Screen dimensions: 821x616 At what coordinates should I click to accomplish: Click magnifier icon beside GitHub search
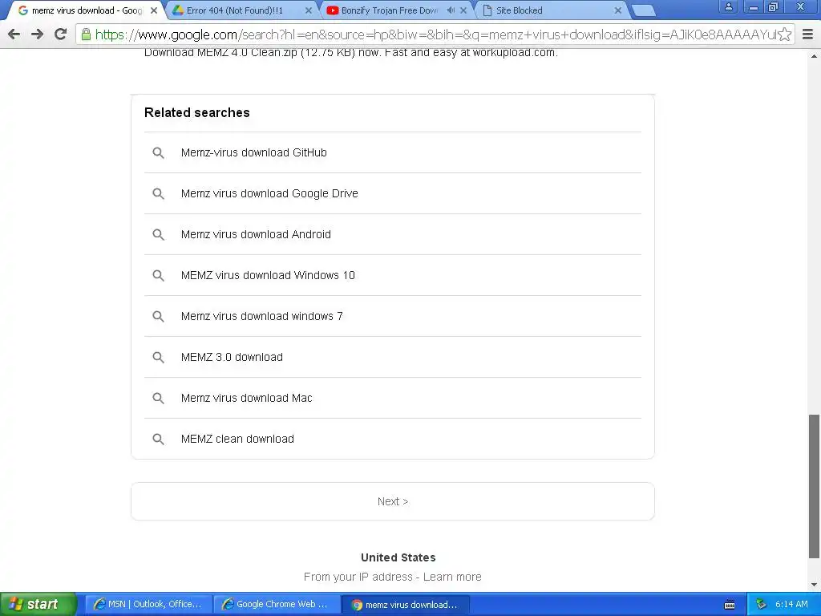click(158, 152)
